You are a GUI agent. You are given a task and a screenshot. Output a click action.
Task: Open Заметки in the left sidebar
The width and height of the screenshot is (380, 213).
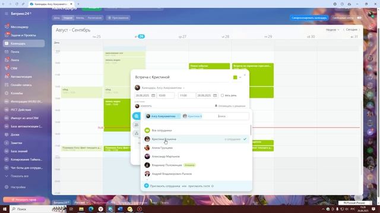[16, 143]
